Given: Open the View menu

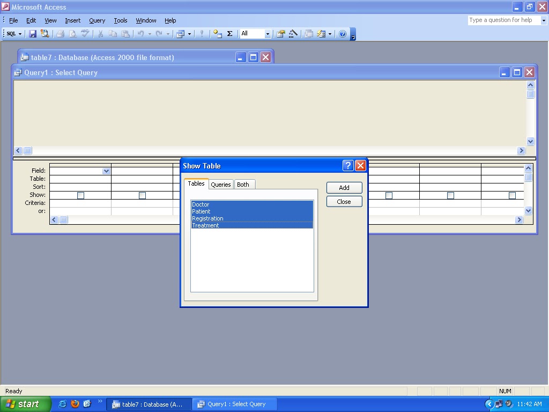Looking at the screenshot, I should [50, 20].
